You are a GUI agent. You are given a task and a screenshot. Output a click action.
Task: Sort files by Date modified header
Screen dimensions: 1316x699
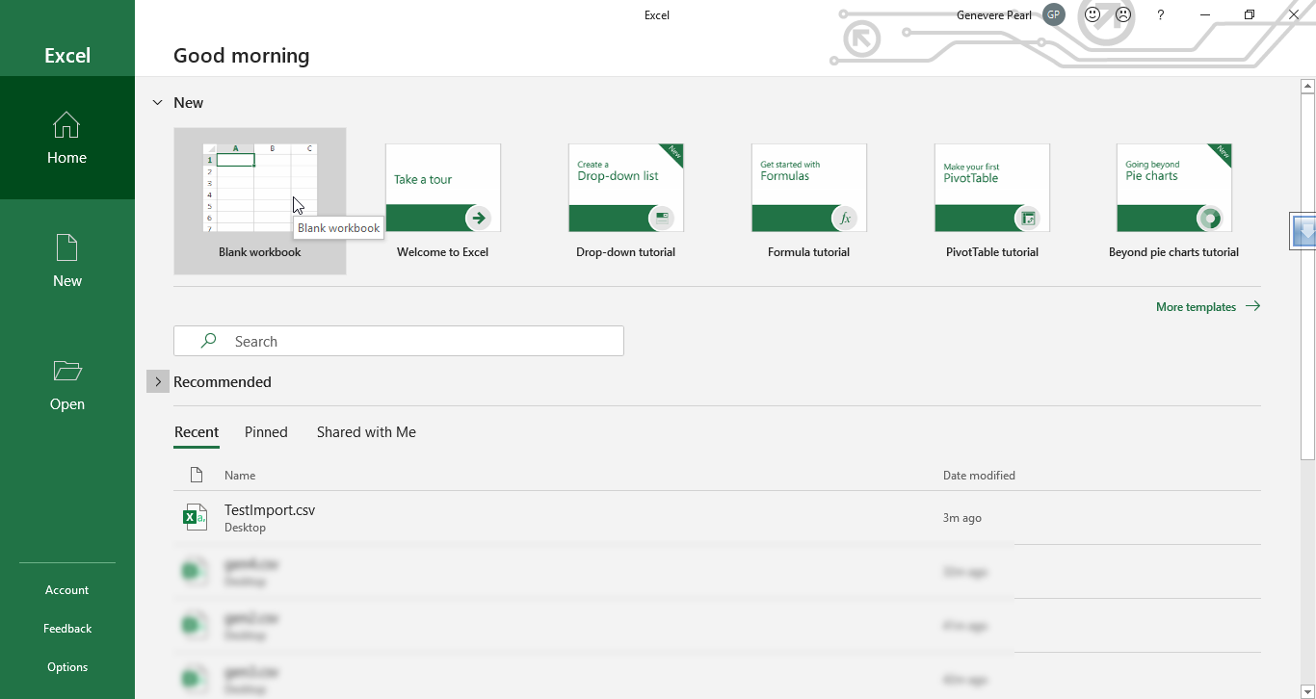[x=979, y=475]
